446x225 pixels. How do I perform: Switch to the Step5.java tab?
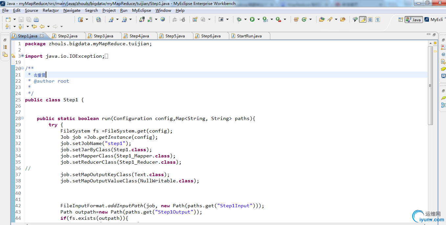(x=175, y=36)
